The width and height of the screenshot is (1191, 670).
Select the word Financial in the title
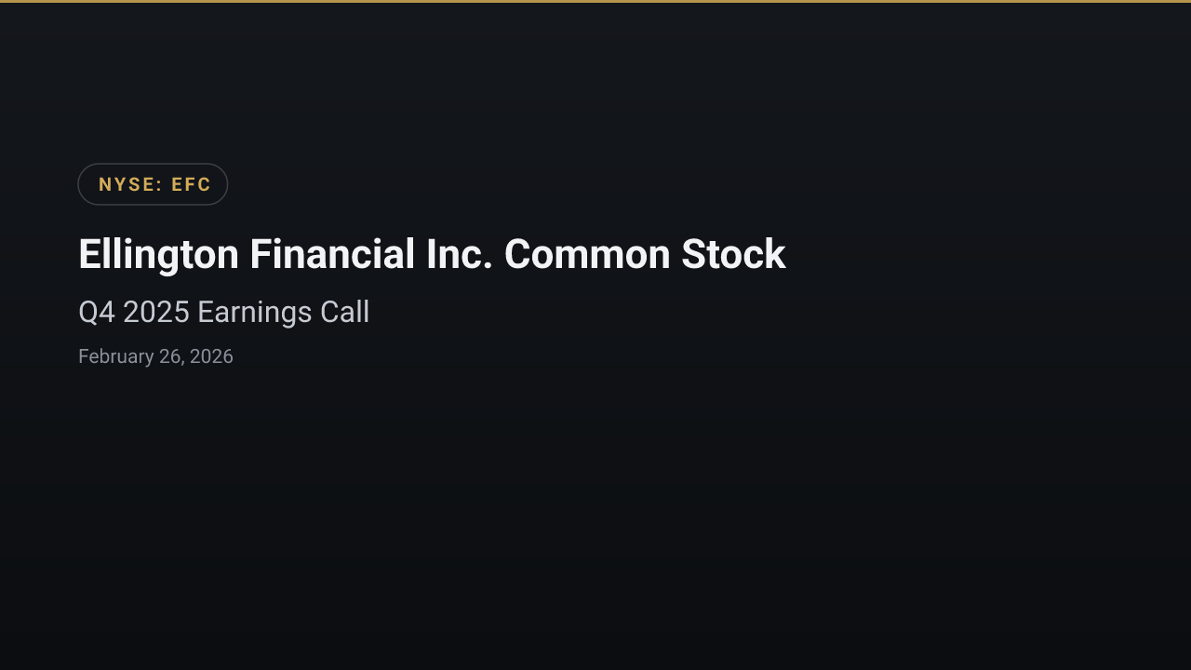point(332,254)
